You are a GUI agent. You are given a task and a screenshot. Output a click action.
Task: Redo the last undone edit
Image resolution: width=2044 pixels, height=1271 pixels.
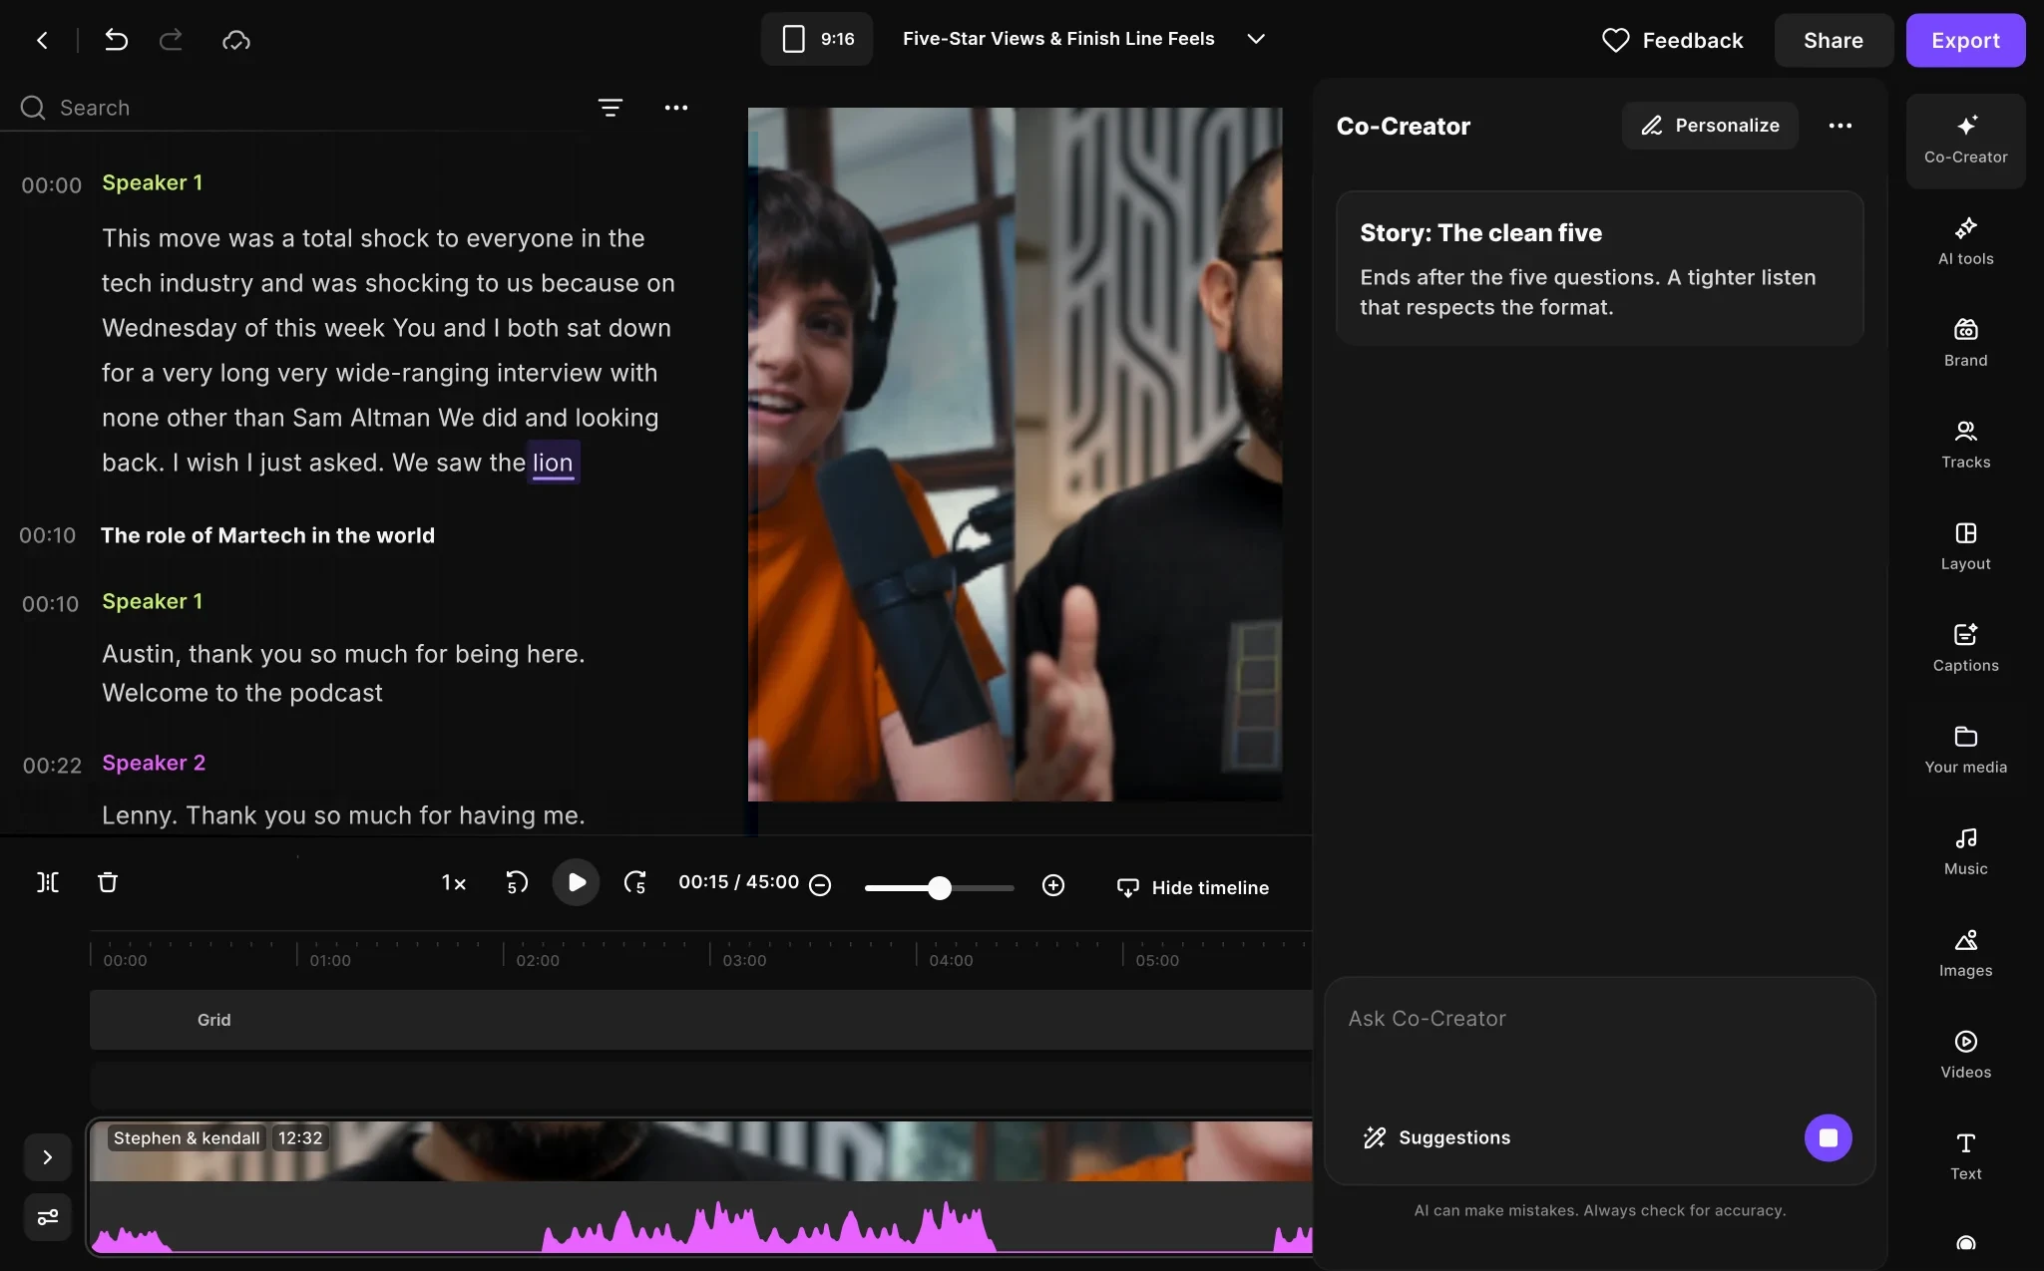pyautogui.click(x=172, y=40)
